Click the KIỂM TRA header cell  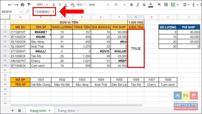pos(136,27)
